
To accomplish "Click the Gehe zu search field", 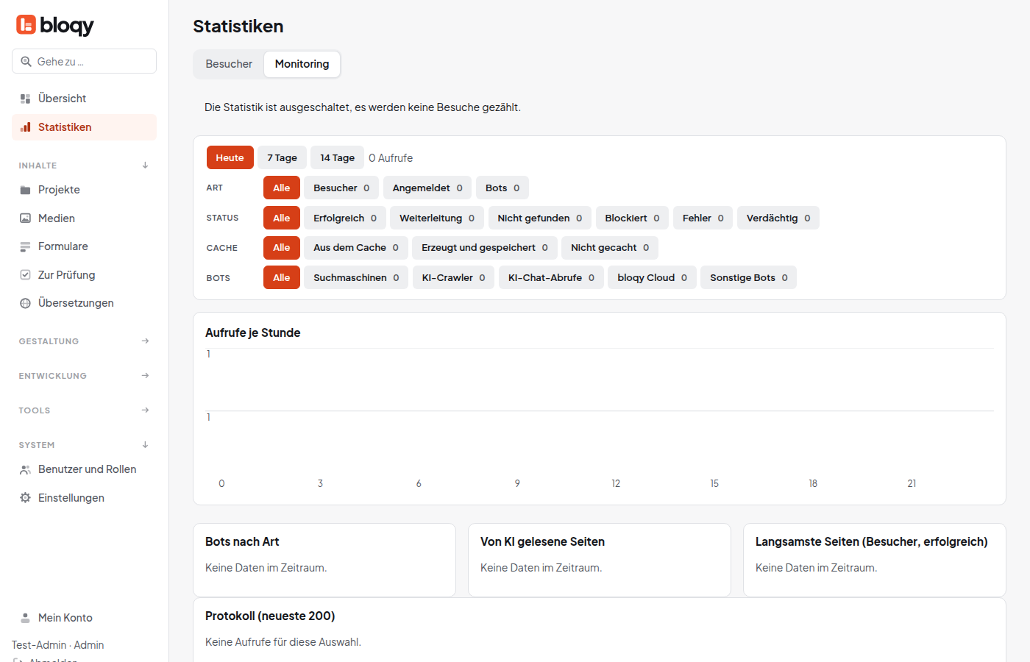I will click(x=84, y=61).
